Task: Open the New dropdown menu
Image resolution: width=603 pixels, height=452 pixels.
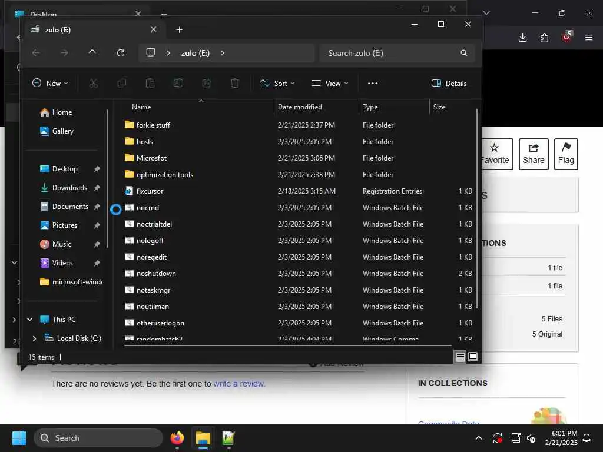Action: [x=51, y=84]
